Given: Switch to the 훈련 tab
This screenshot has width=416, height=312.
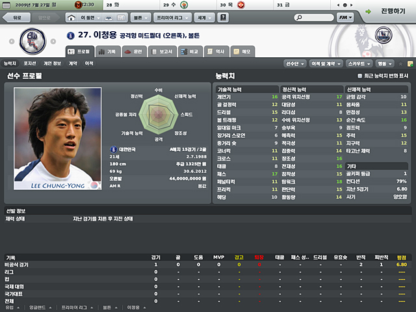Looking at the screenshot, I should click(135, 51).
